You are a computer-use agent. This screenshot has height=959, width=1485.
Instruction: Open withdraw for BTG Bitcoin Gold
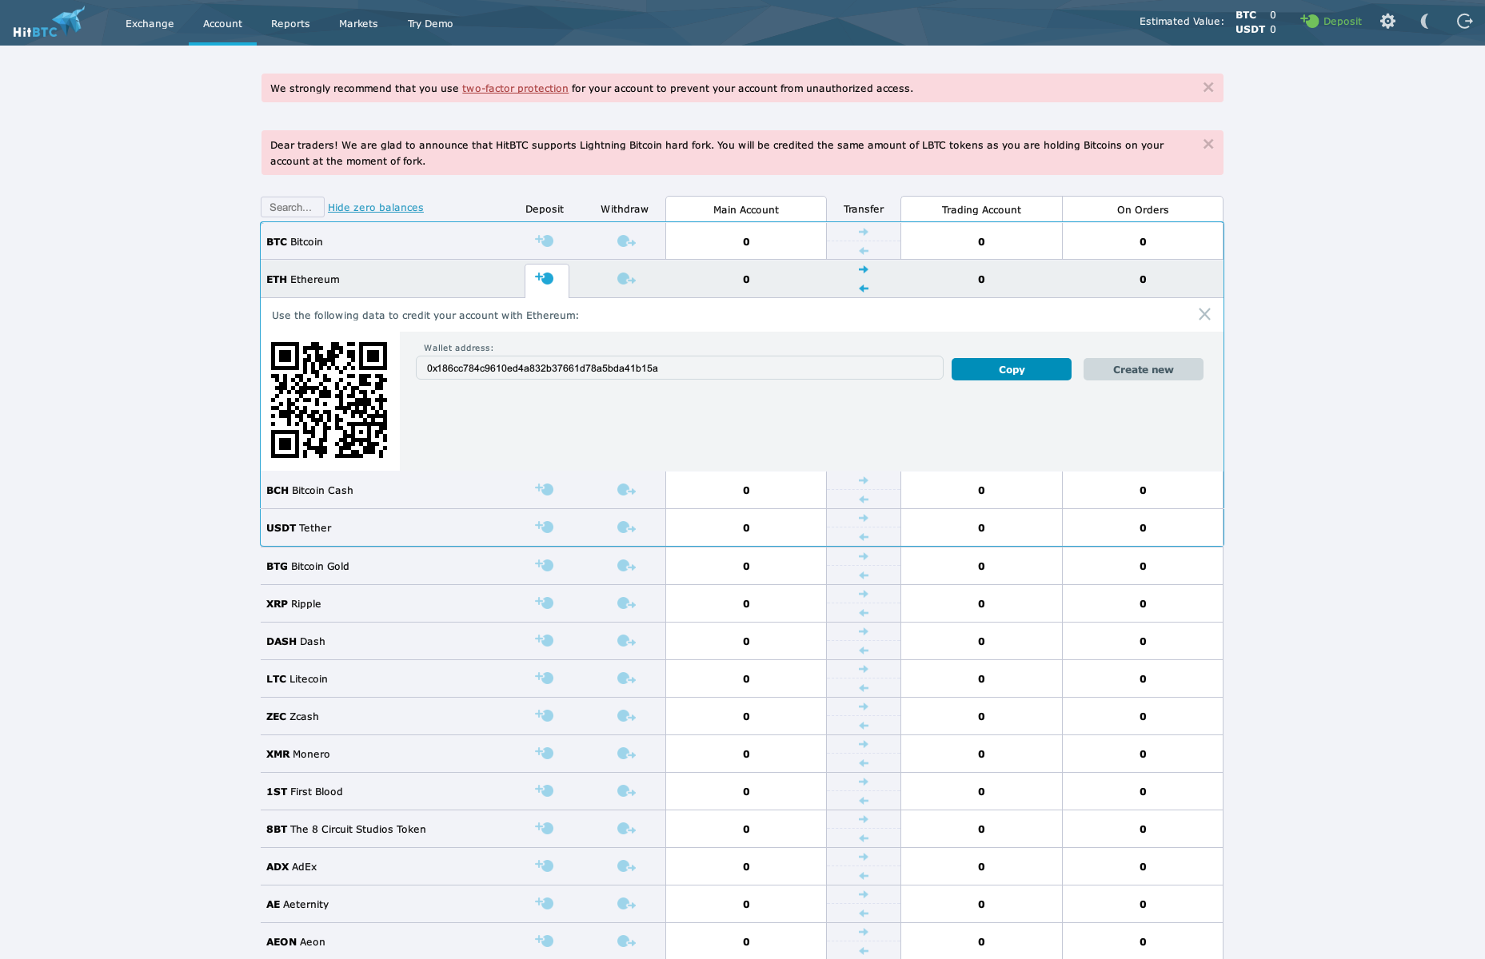click(x=626, y=566)
